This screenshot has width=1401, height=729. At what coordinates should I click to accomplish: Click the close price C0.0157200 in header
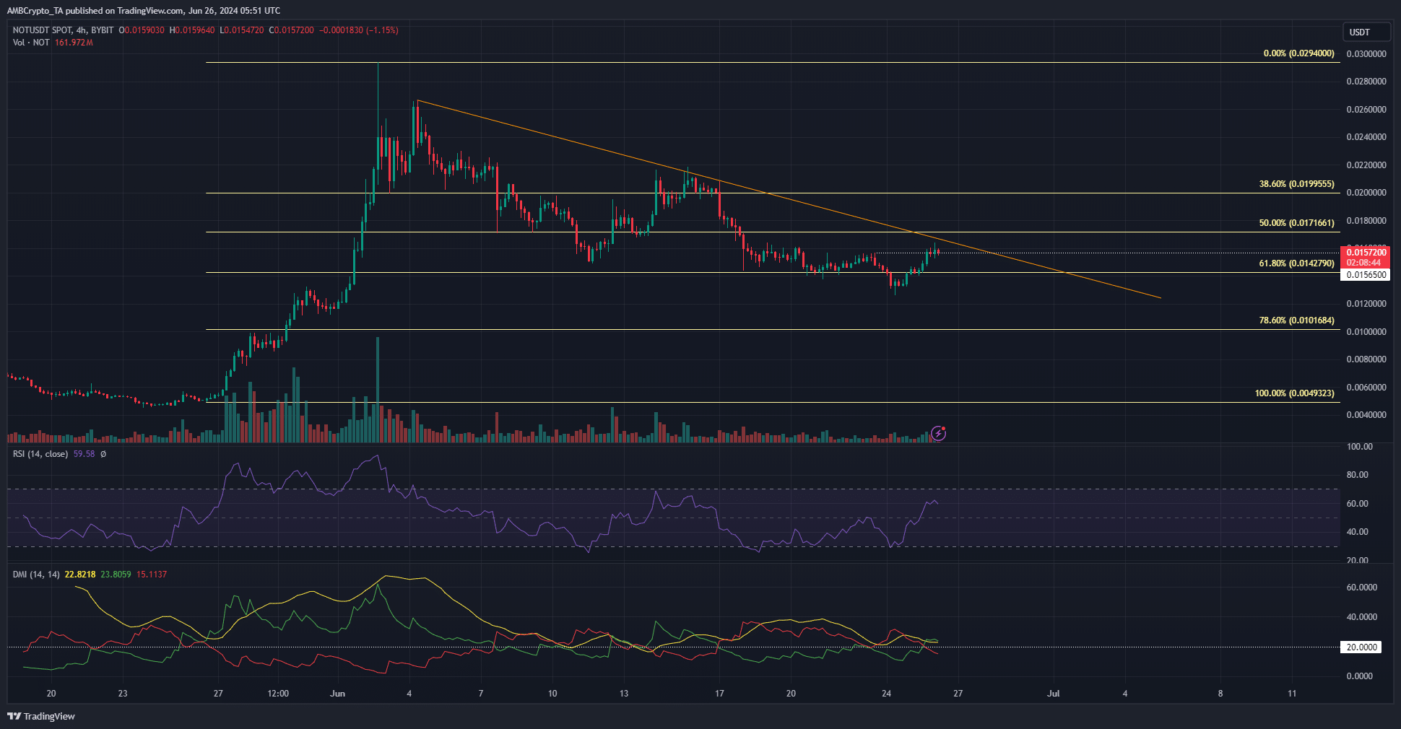(x=292, y=30)
